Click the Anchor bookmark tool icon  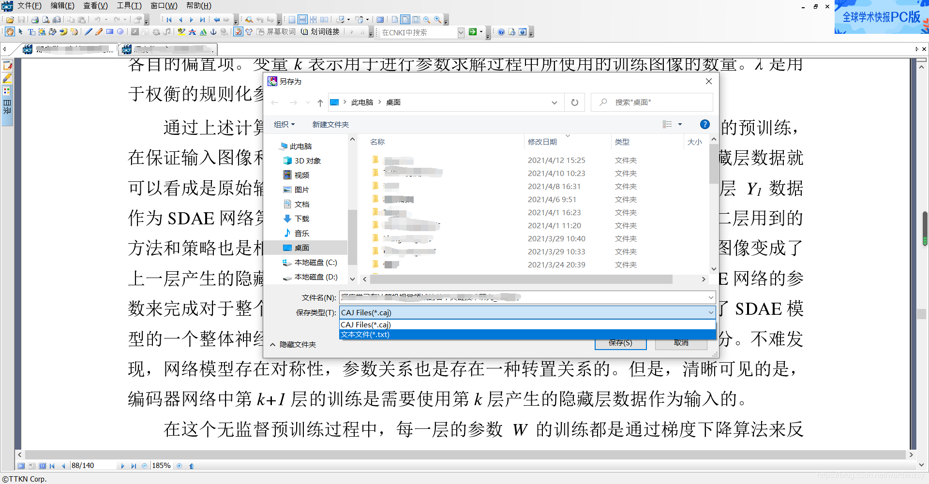click(x=213, y=32)
